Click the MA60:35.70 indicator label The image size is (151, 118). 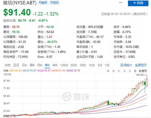(x=73, y=71)
